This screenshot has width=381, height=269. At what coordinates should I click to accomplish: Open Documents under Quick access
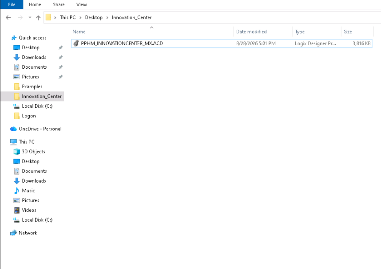[x=34, y=67]
